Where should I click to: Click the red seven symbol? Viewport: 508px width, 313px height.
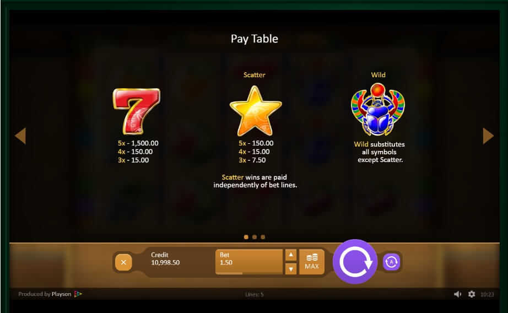click(137, 111)
